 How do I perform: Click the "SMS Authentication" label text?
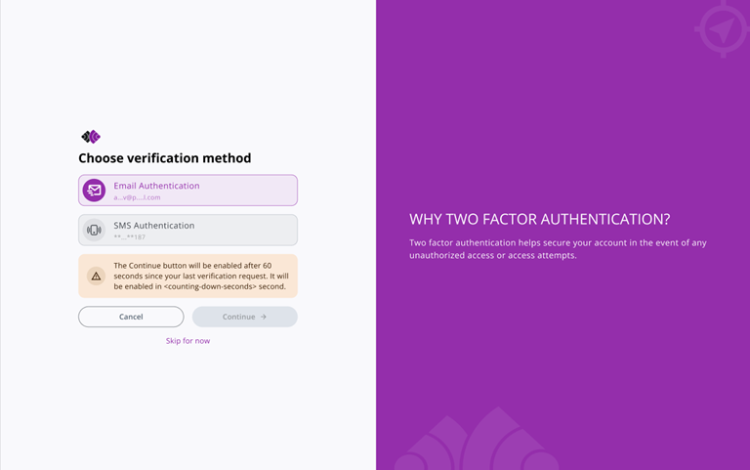tap(153, 226)
